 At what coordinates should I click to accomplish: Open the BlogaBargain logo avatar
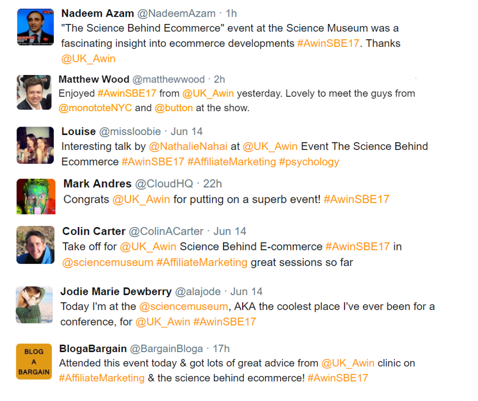click(34, 362)
